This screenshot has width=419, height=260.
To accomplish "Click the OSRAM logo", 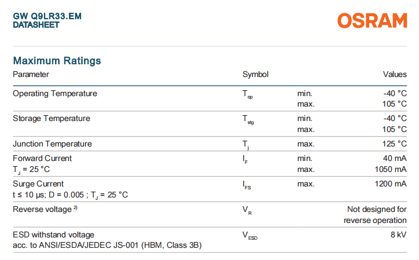I will click(372, 21).
